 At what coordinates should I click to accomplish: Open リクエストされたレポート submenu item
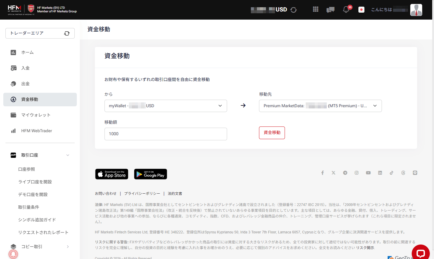coord(43,232)
